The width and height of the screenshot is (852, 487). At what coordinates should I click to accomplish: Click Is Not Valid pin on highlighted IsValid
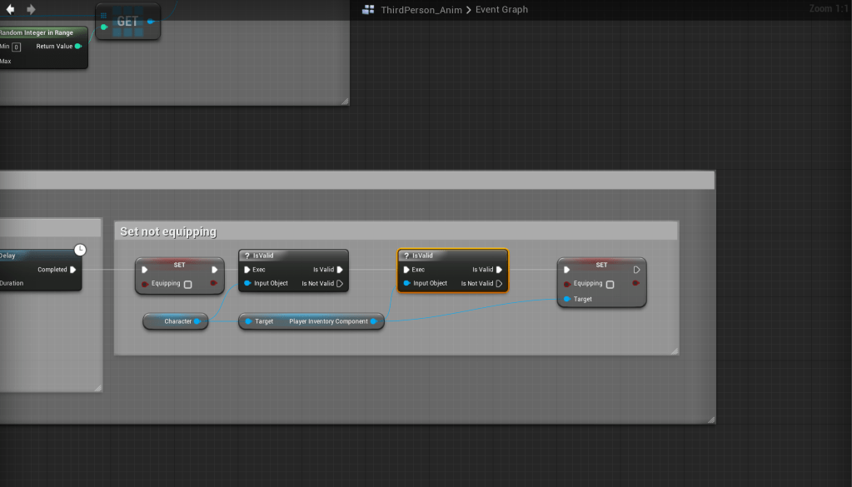click(x=500, y=283)
